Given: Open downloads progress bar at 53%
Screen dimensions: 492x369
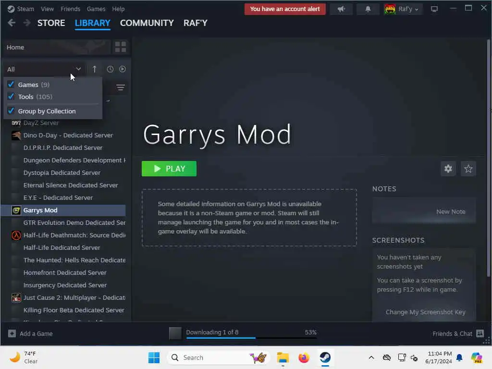Looking at the screenshot, I should [x=251, y=338].
